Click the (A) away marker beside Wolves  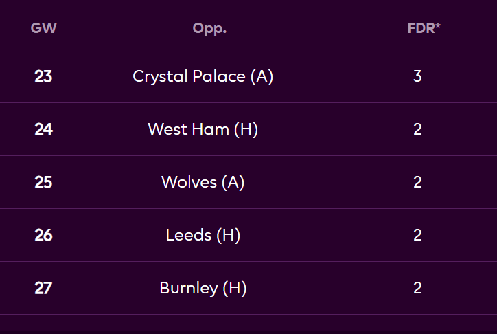coord(233,182)
